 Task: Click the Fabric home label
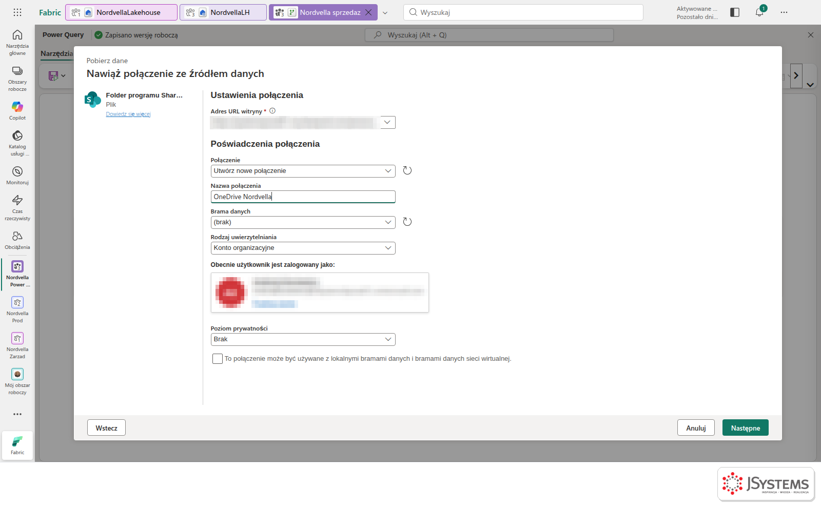[50, 12]
